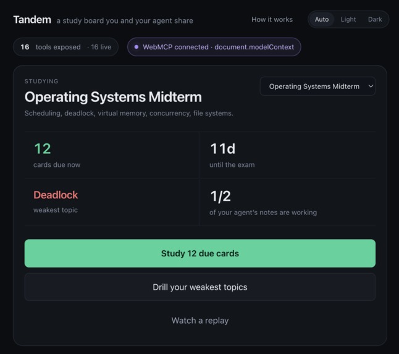Open the Operating Systems Midterm dropdown
The width and height of the screenshot is (399, 354).
tap(317, 86)
